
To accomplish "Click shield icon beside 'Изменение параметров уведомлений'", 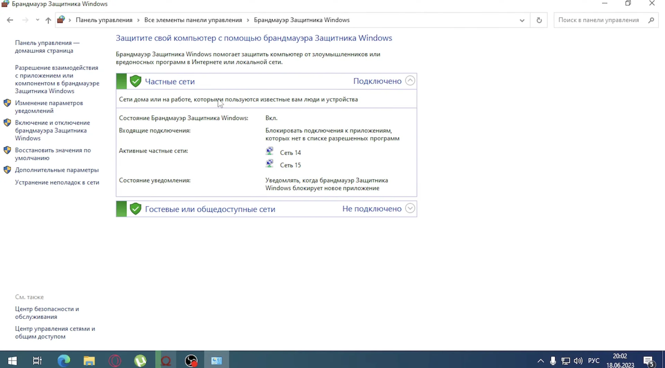I will click(x=7, y=103).
